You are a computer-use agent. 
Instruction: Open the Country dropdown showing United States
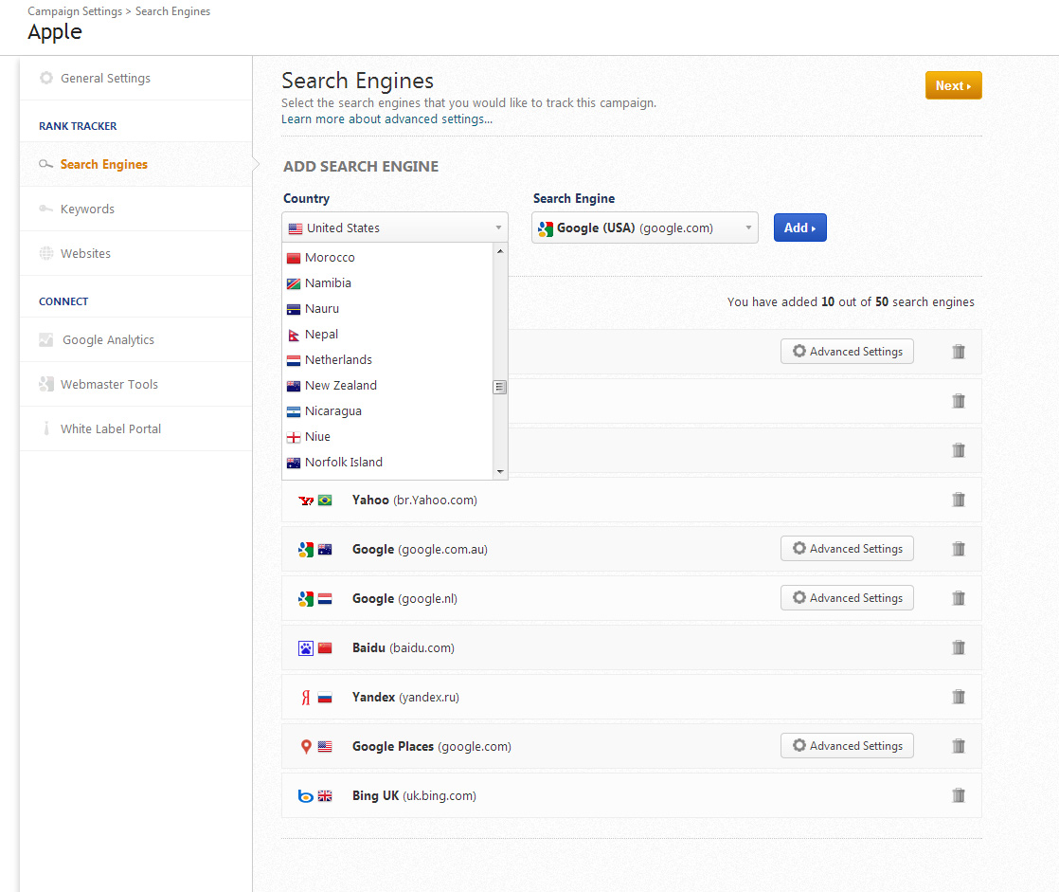tap(395, 228)
